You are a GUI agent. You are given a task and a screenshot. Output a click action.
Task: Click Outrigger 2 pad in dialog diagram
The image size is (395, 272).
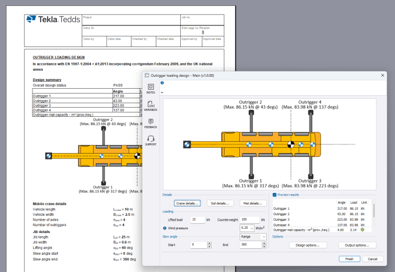pyautogui.click(x=251, y=113)
